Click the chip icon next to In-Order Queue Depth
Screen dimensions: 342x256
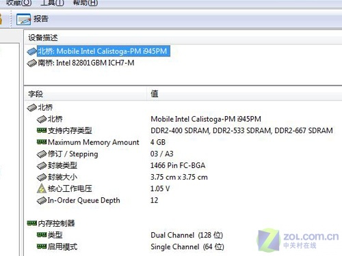(42, 201)
